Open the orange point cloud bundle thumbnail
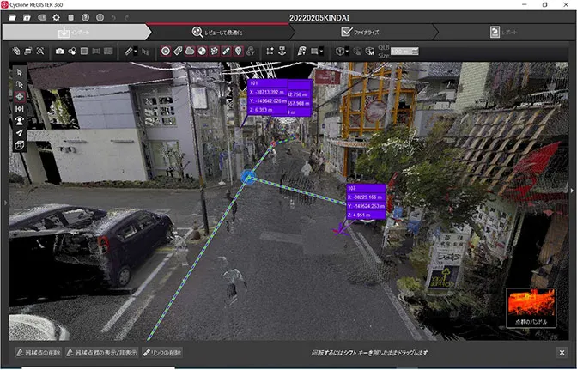The height and width of the screenshot is (370, 577). (531, 308)
